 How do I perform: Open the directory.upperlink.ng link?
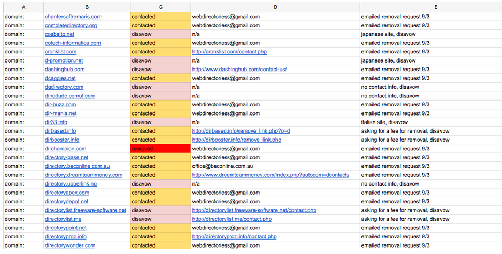[x=71, y=184]
